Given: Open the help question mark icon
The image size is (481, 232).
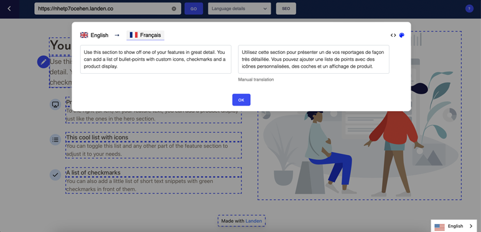Looking at the screenshot, I should coord(469,9).
